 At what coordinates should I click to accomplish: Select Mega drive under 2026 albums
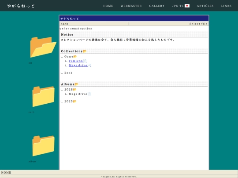tap(78, 94)
